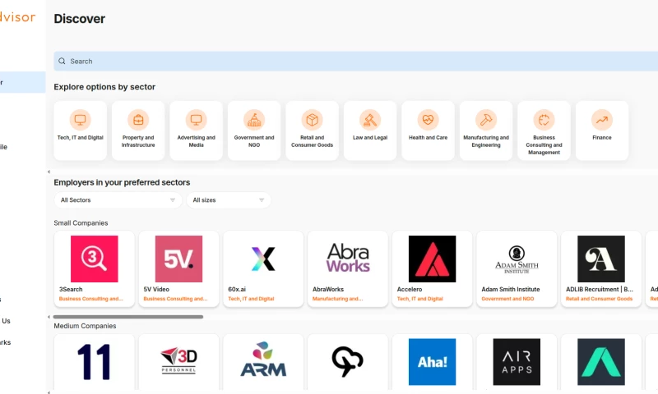This screenshot has height=394, width=658.
Task: Click the Adam Smith Institute name
Action: click(x=511, y=289)
